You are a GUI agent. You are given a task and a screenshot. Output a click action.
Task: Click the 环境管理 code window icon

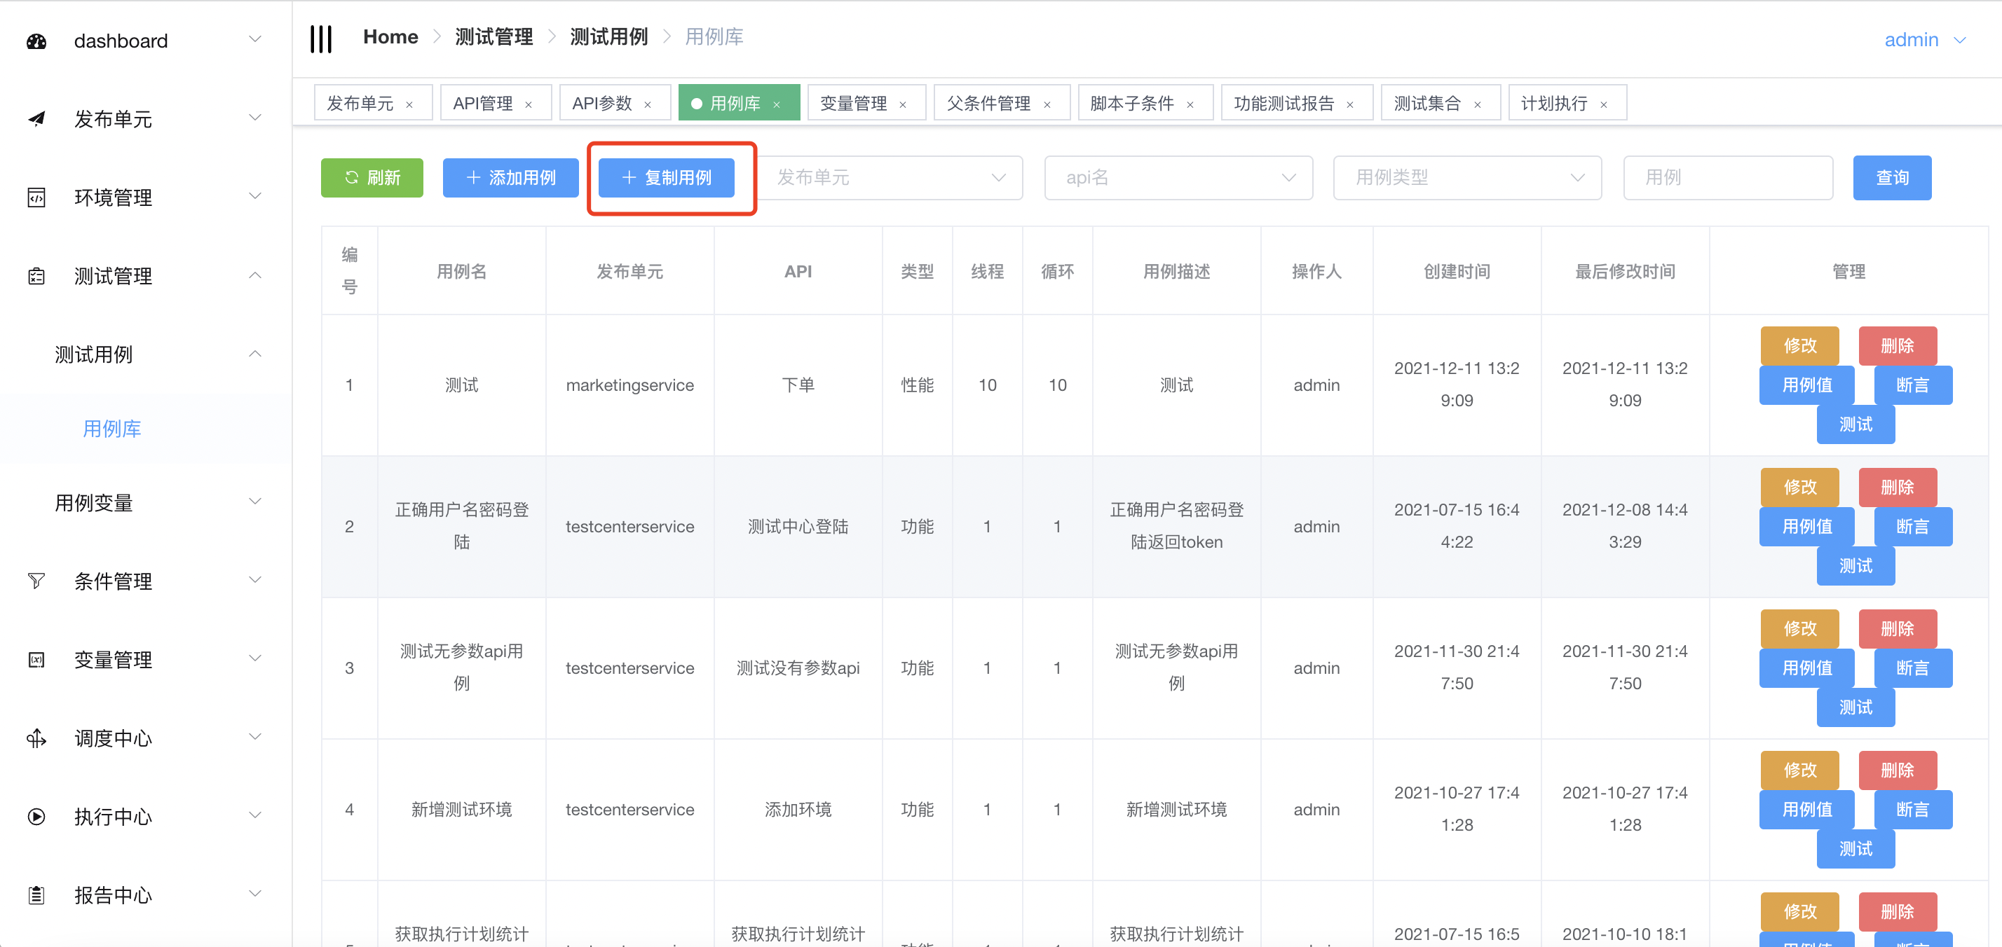pyautogui.click(x=36, y=198)
